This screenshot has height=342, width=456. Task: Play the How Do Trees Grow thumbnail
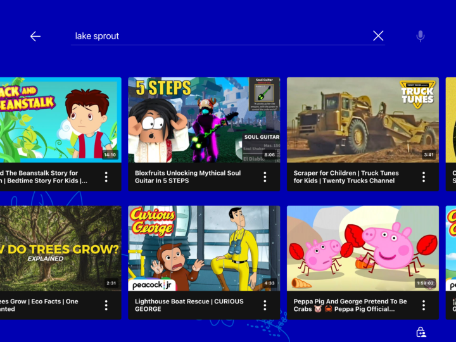(61, 248)
